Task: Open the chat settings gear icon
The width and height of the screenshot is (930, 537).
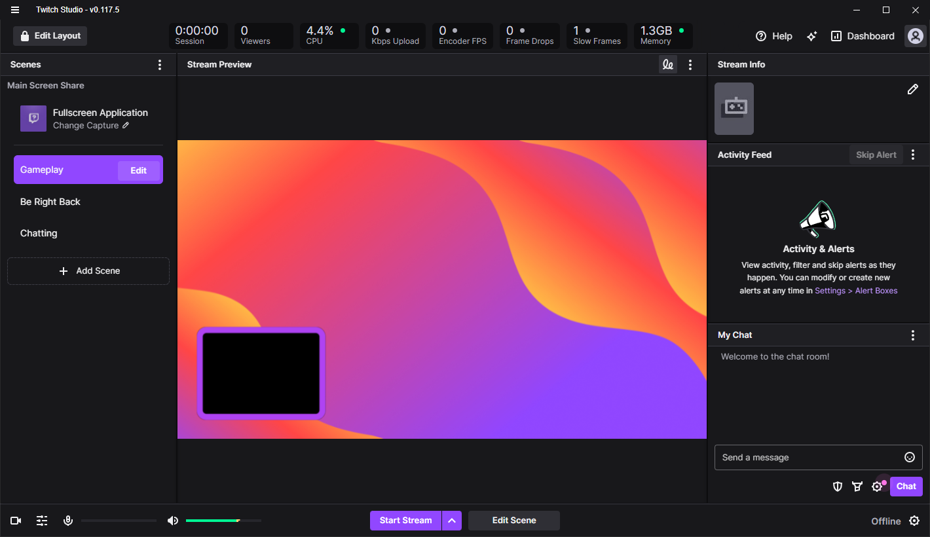Action: tap(878, 487)
